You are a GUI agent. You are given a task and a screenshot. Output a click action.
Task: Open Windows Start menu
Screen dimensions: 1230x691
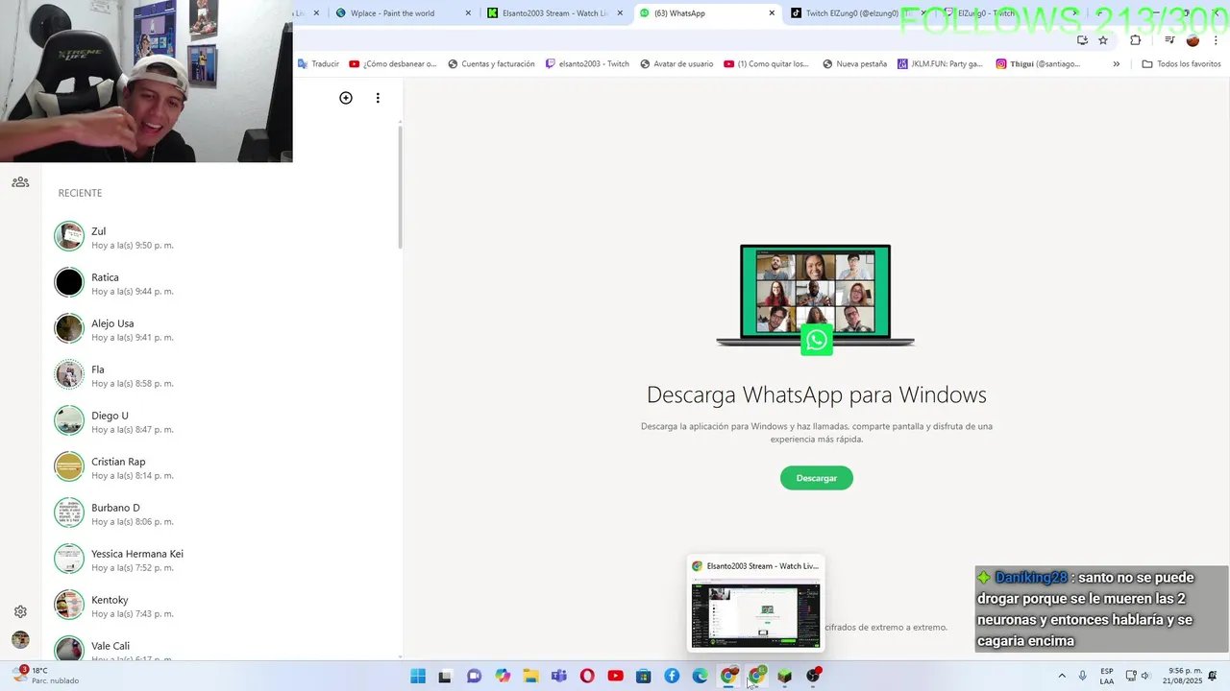coord(418,677)
